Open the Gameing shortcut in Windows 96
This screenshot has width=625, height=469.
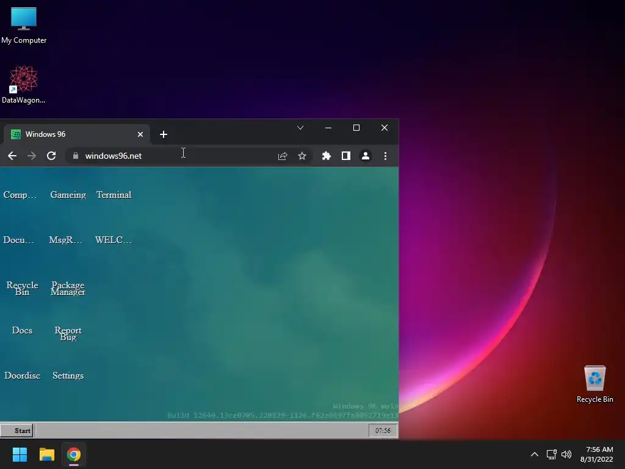(x=68, y=195)
